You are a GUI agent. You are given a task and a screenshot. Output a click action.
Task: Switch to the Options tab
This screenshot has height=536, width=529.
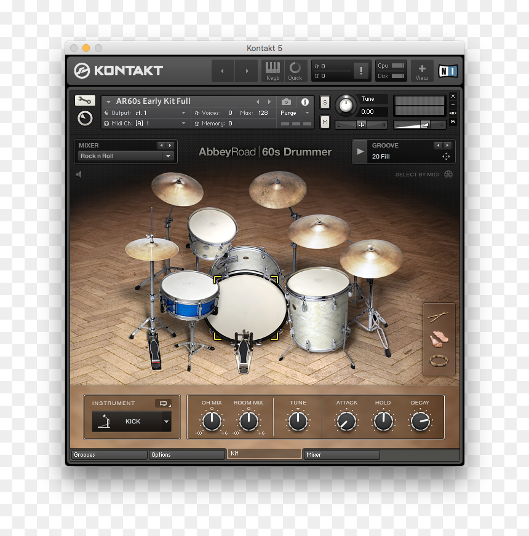tap(187, 455)
